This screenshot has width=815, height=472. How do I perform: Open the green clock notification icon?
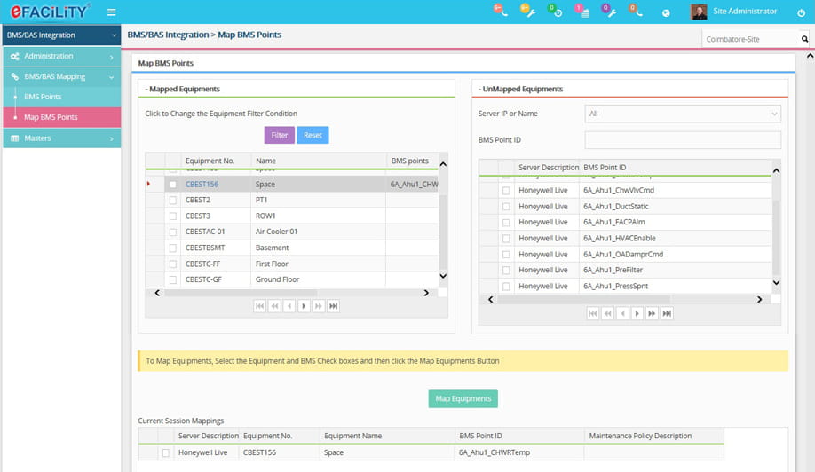point(554,12)
